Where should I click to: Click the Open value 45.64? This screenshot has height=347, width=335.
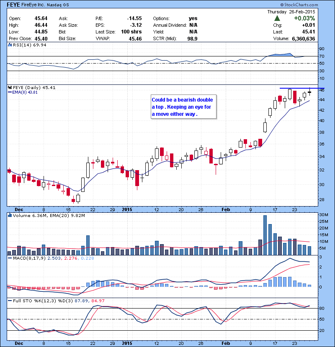coord(41,18)
